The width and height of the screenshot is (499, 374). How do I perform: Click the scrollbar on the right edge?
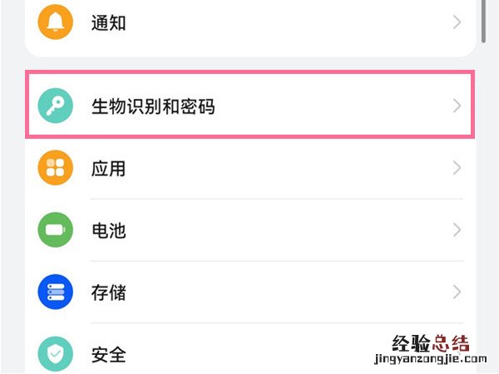tap(485, 21)
